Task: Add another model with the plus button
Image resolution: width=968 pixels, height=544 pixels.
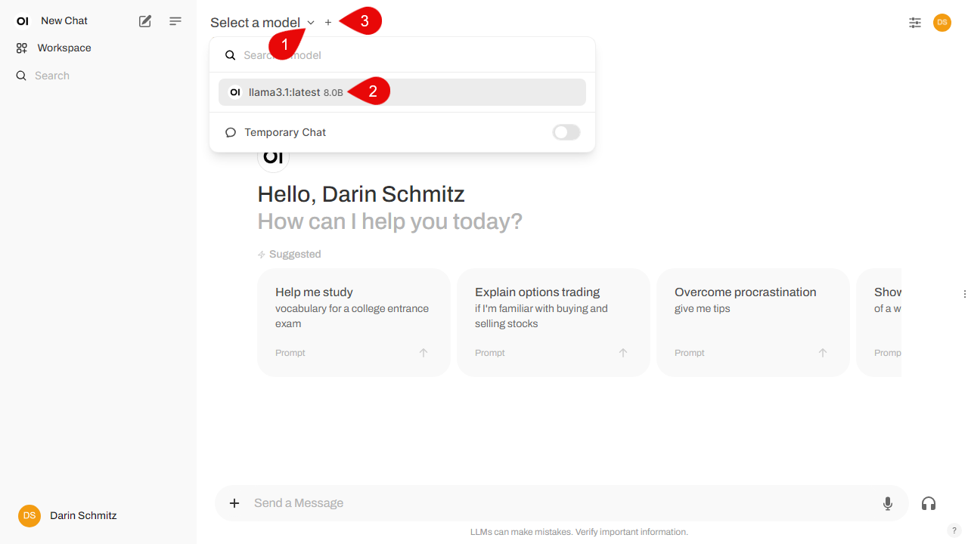Action: (x=328, y=22)
